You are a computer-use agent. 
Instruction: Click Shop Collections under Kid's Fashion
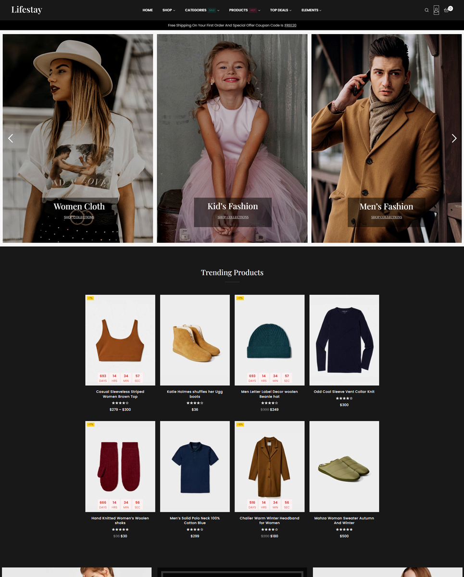coord(233,217)
